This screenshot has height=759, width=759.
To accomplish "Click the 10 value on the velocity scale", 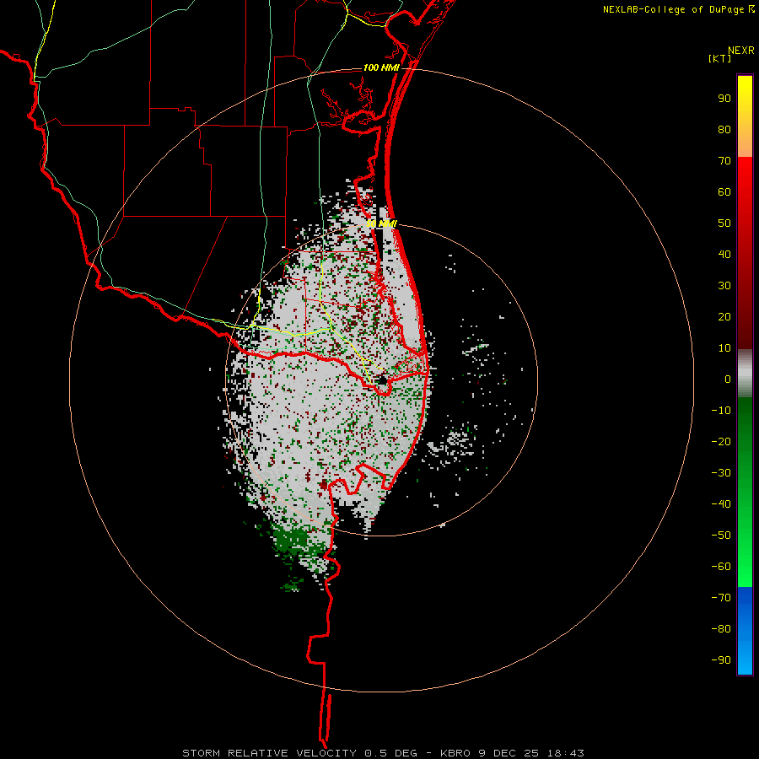I will pos(724,348).
